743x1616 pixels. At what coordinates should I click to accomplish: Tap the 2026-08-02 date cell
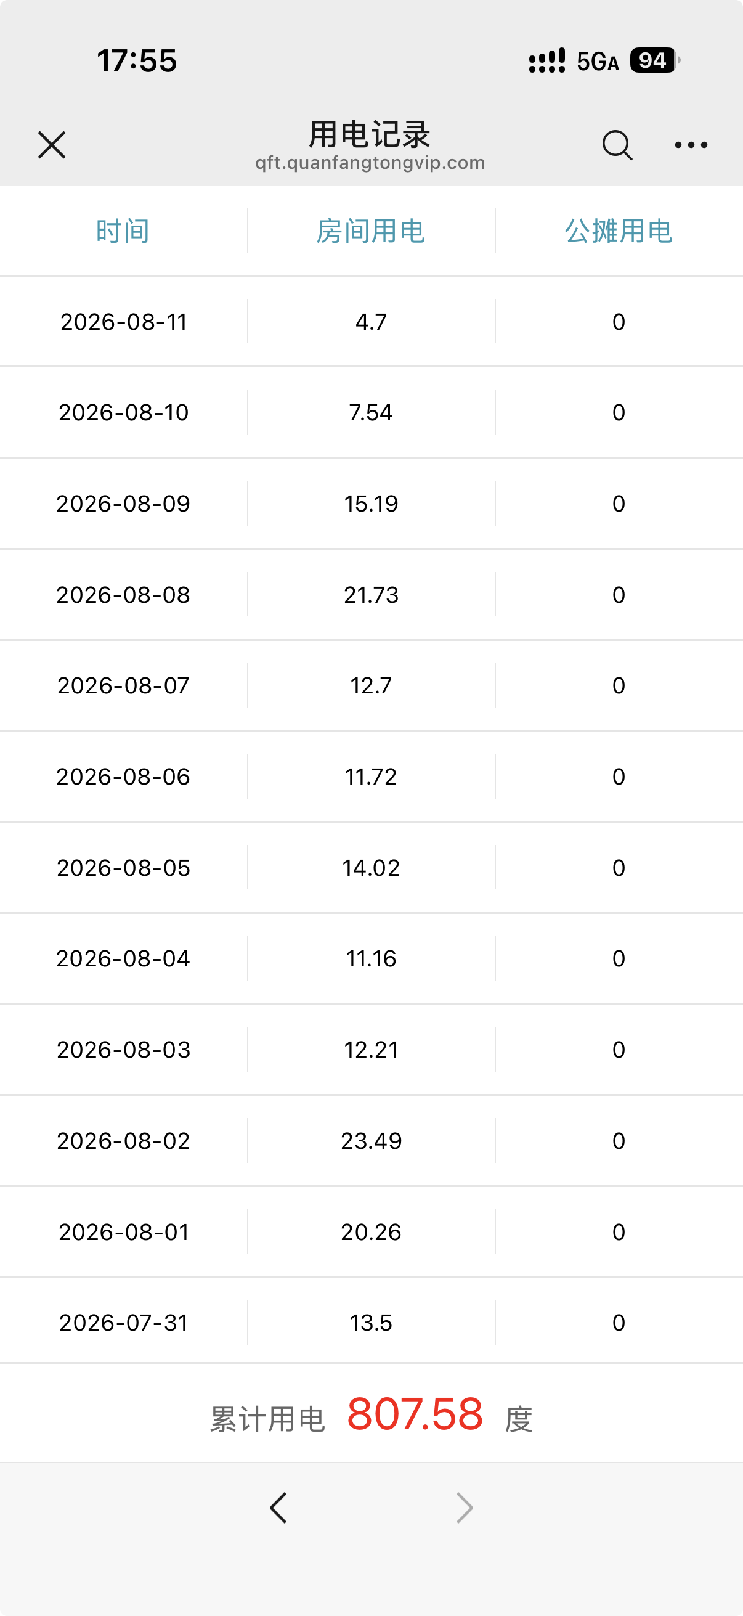[123, 1140]
